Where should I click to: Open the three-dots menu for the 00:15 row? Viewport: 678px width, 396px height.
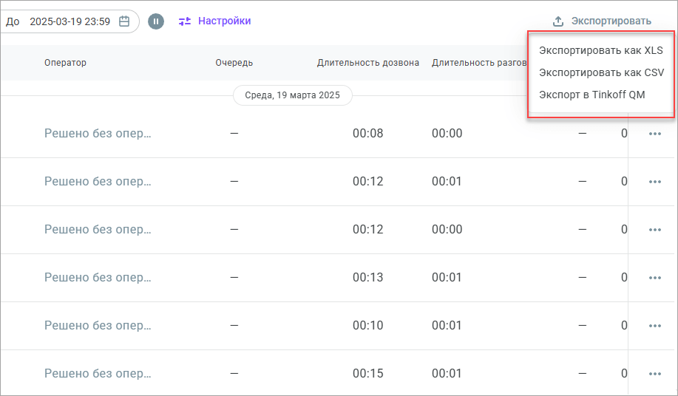tap(654, 374)
